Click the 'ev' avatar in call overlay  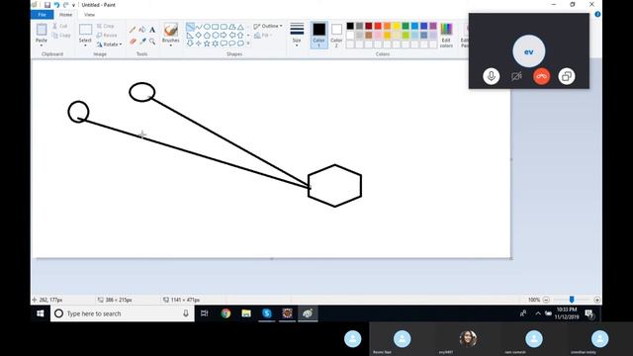[x=528, y=51]
